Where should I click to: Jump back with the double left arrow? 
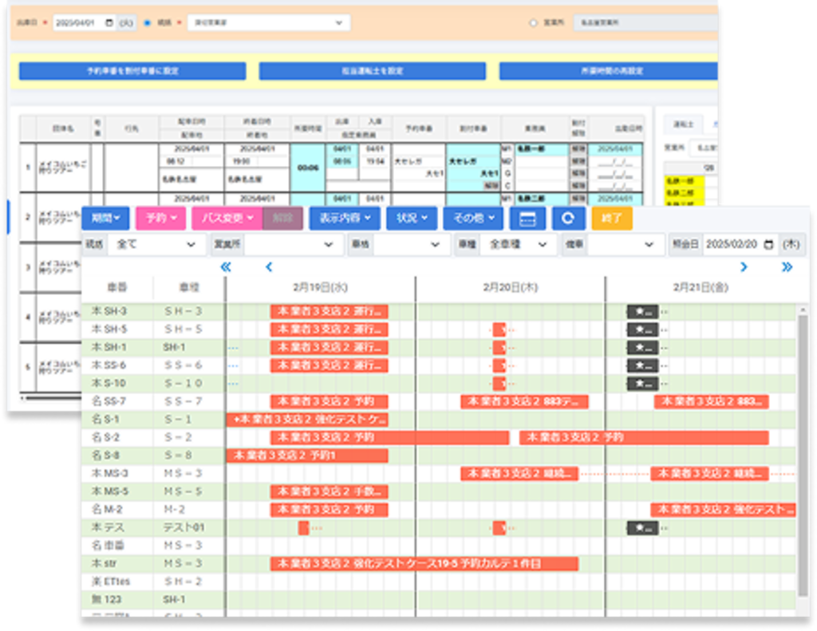coord(225,267)
